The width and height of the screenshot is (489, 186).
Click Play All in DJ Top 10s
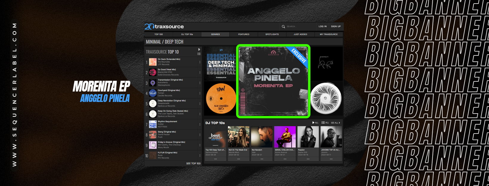315,123
